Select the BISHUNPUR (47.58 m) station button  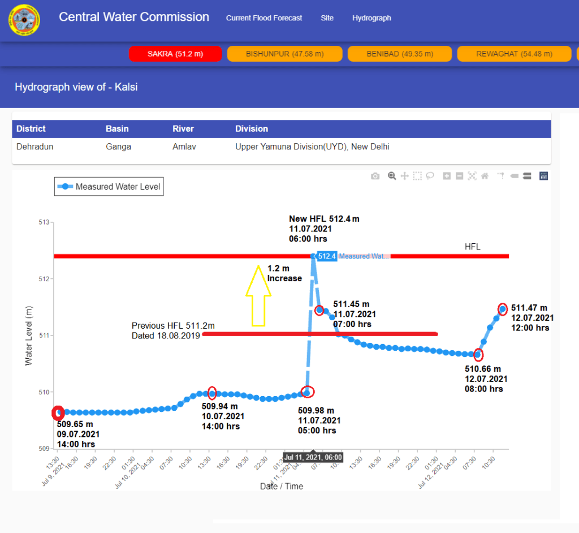(284, 54)
